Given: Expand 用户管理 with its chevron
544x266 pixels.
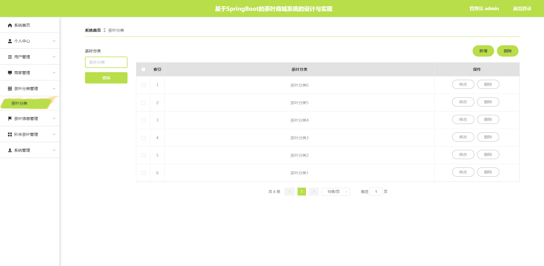Looking at the screenshot, I should coord(54,57).
